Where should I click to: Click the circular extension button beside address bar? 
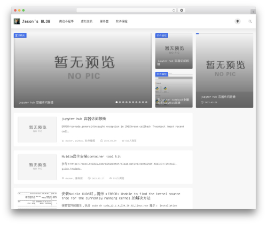182,10
